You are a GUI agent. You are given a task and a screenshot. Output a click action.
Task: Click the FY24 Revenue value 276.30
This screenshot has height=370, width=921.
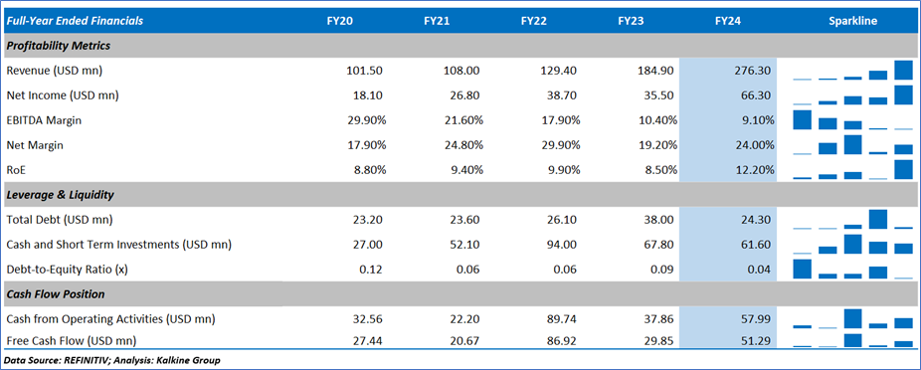pos(753,71)
